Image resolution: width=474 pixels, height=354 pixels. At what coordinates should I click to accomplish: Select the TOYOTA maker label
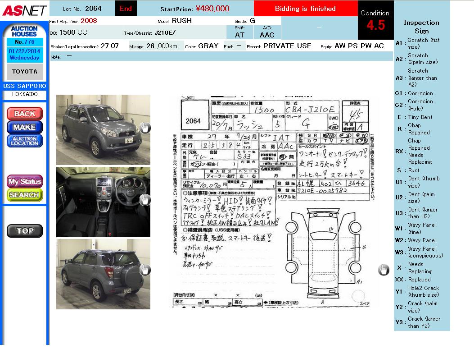(24, 72)
